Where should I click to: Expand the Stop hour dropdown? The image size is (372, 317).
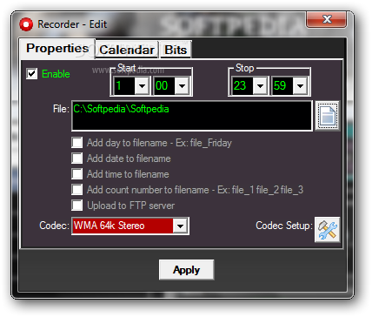point(260,85)
